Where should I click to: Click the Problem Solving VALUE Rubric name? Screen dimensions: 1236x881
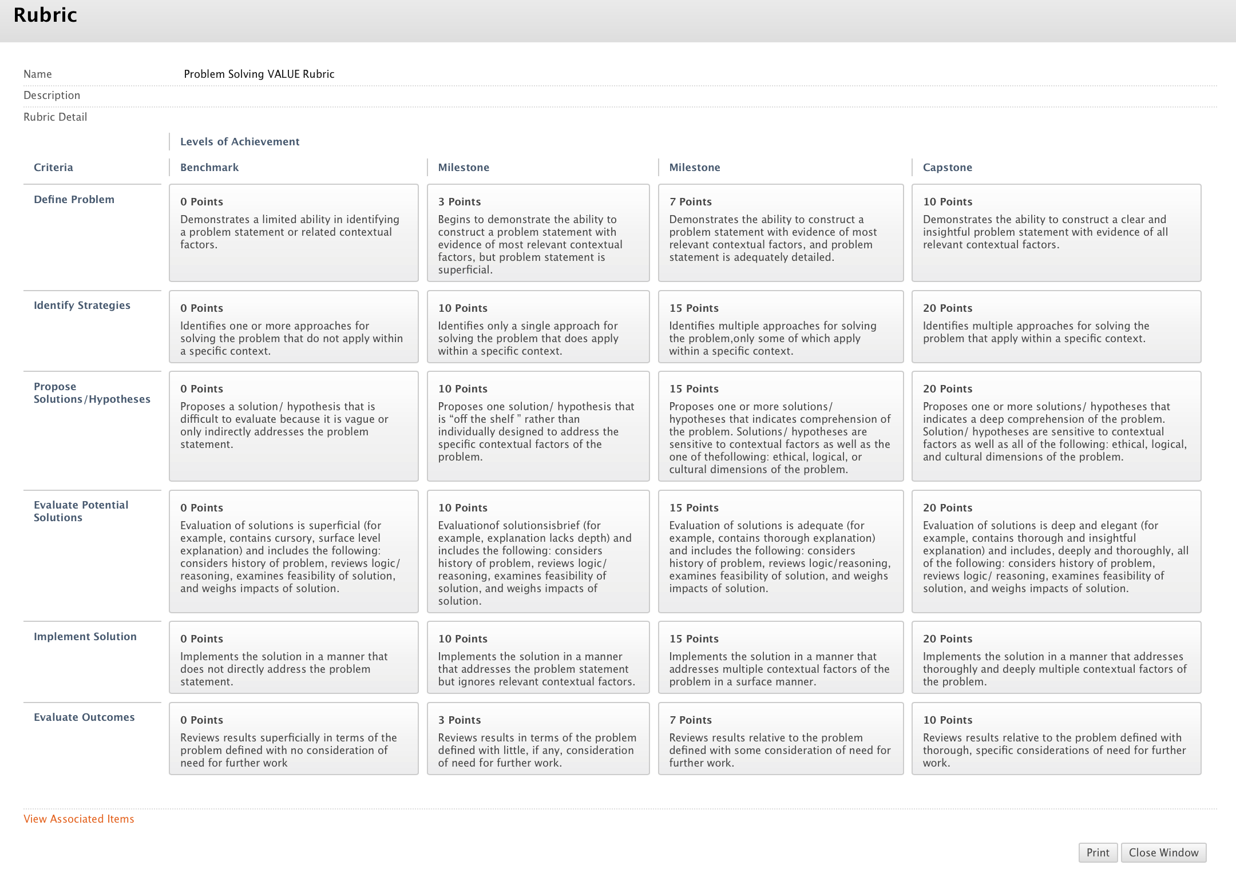tap(259, 74)
